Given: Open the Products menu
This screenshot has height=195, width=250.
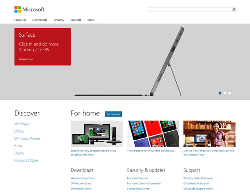Looking at the screenshot, I should (x=20, y=20).
